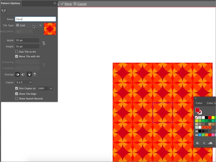
Task: Select Top in Front overlap option
Action: pyautogui.click(x=29, y=75)
